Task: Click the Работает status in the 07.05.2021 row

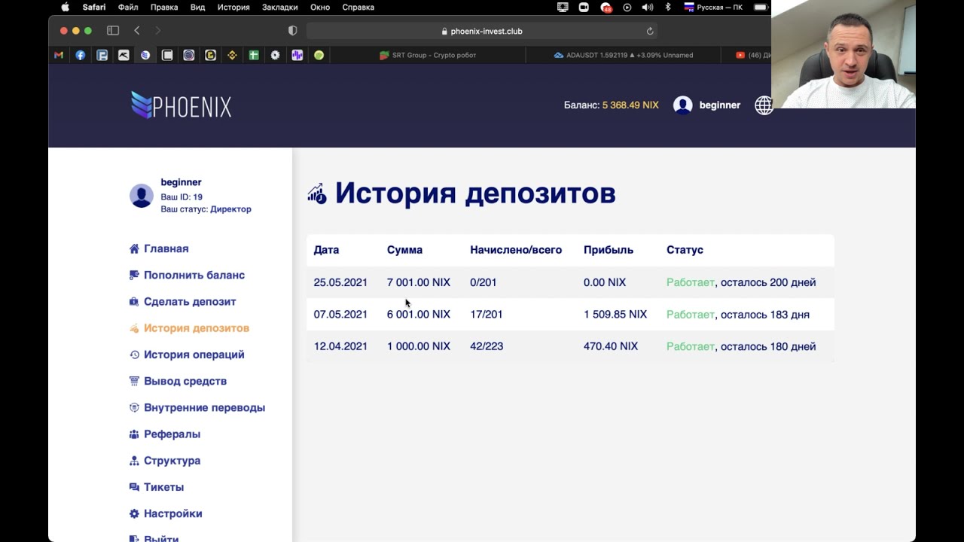Action: [691, 315]
